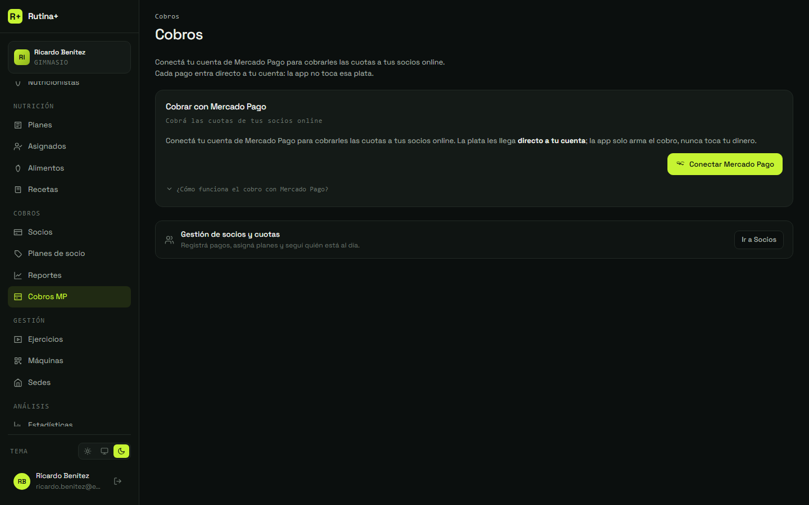
Task: Click the handshake icon on Conectar button
Action: (x=680, y=164)
